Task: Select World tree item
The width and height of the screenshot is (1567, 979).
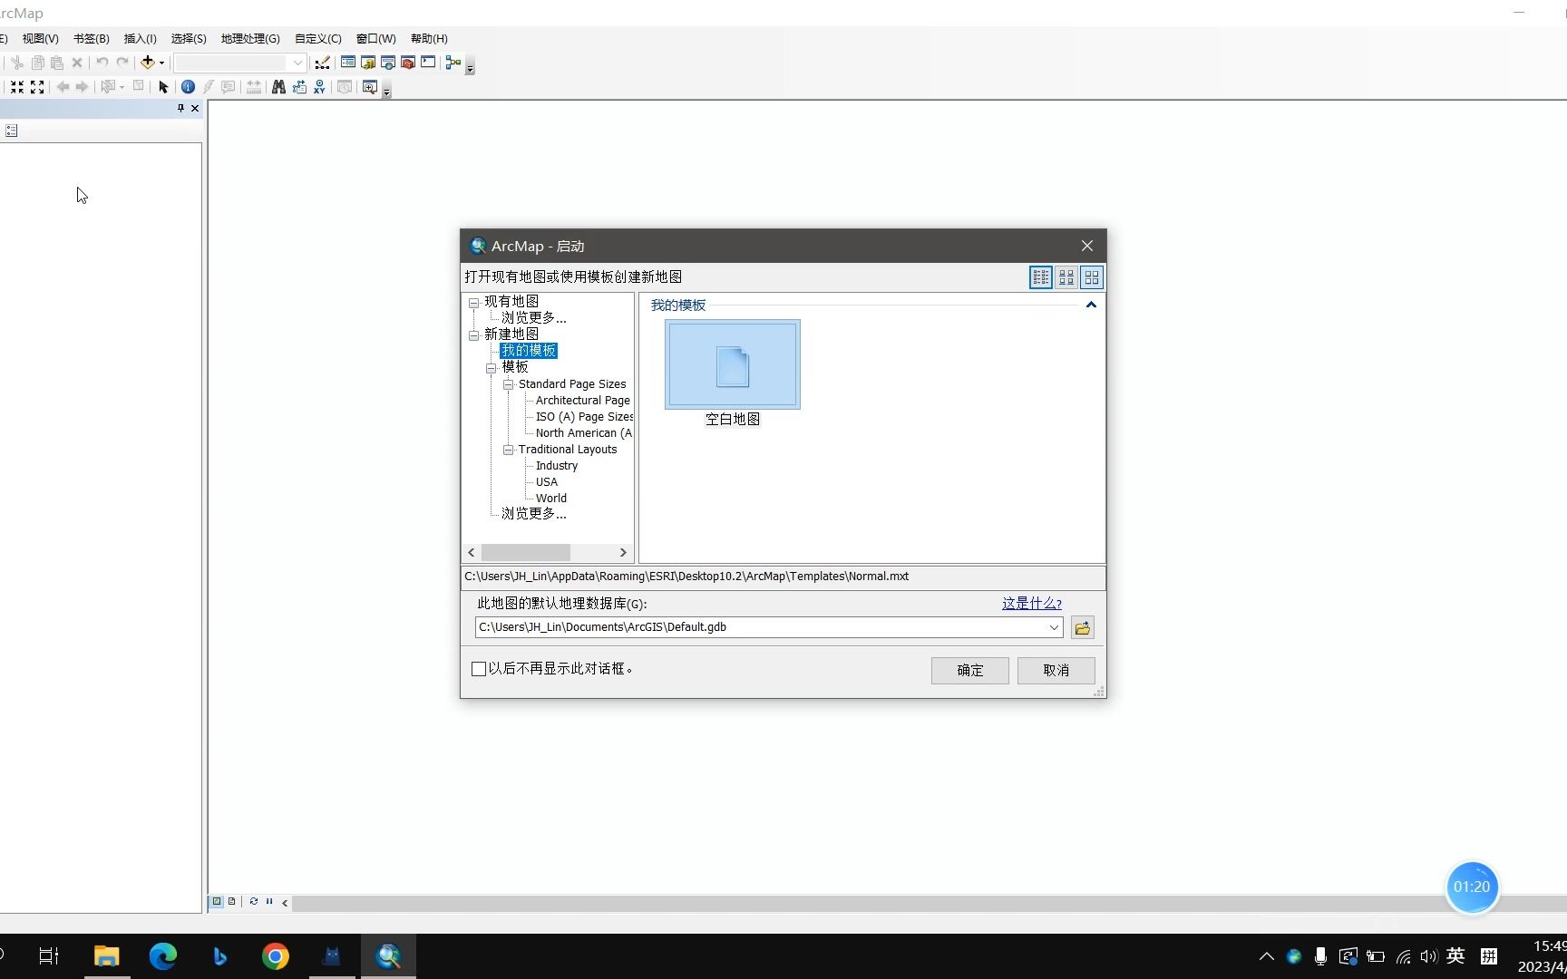Action: 551,499
